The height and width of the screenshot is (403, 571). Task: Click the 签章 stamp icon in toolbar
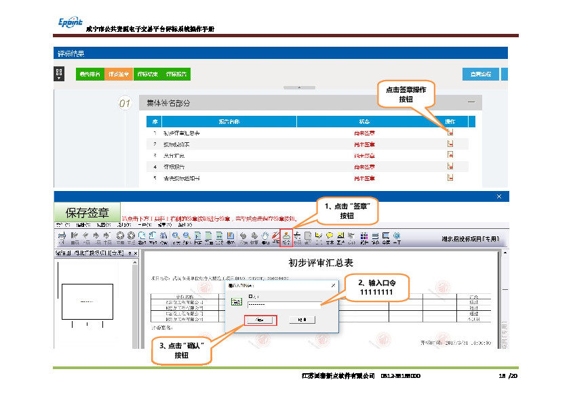pos(285,236)
